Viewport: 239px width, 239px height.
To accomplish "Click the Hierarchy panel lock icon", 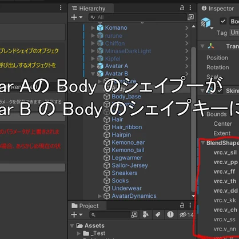I will click(x=182, y=8).
